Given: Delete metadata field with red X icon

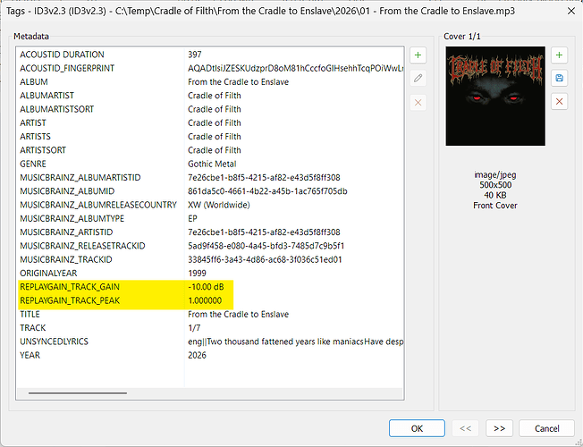Looking at the screenshot, I should [x=418, y=102].
